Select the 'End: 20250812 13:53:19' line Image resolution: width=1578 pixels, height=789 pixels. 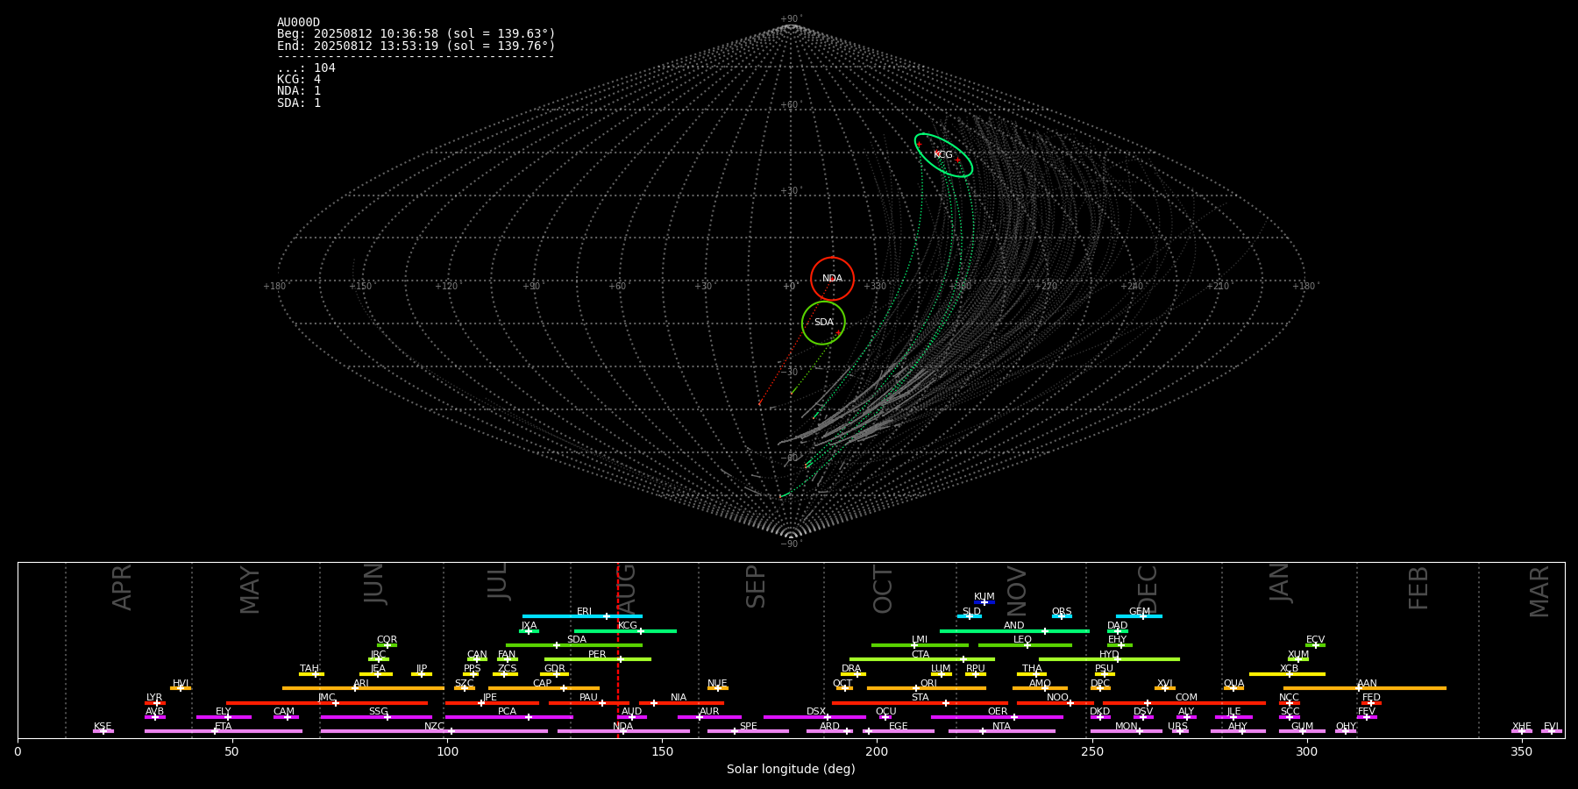(x=416, y=46)
